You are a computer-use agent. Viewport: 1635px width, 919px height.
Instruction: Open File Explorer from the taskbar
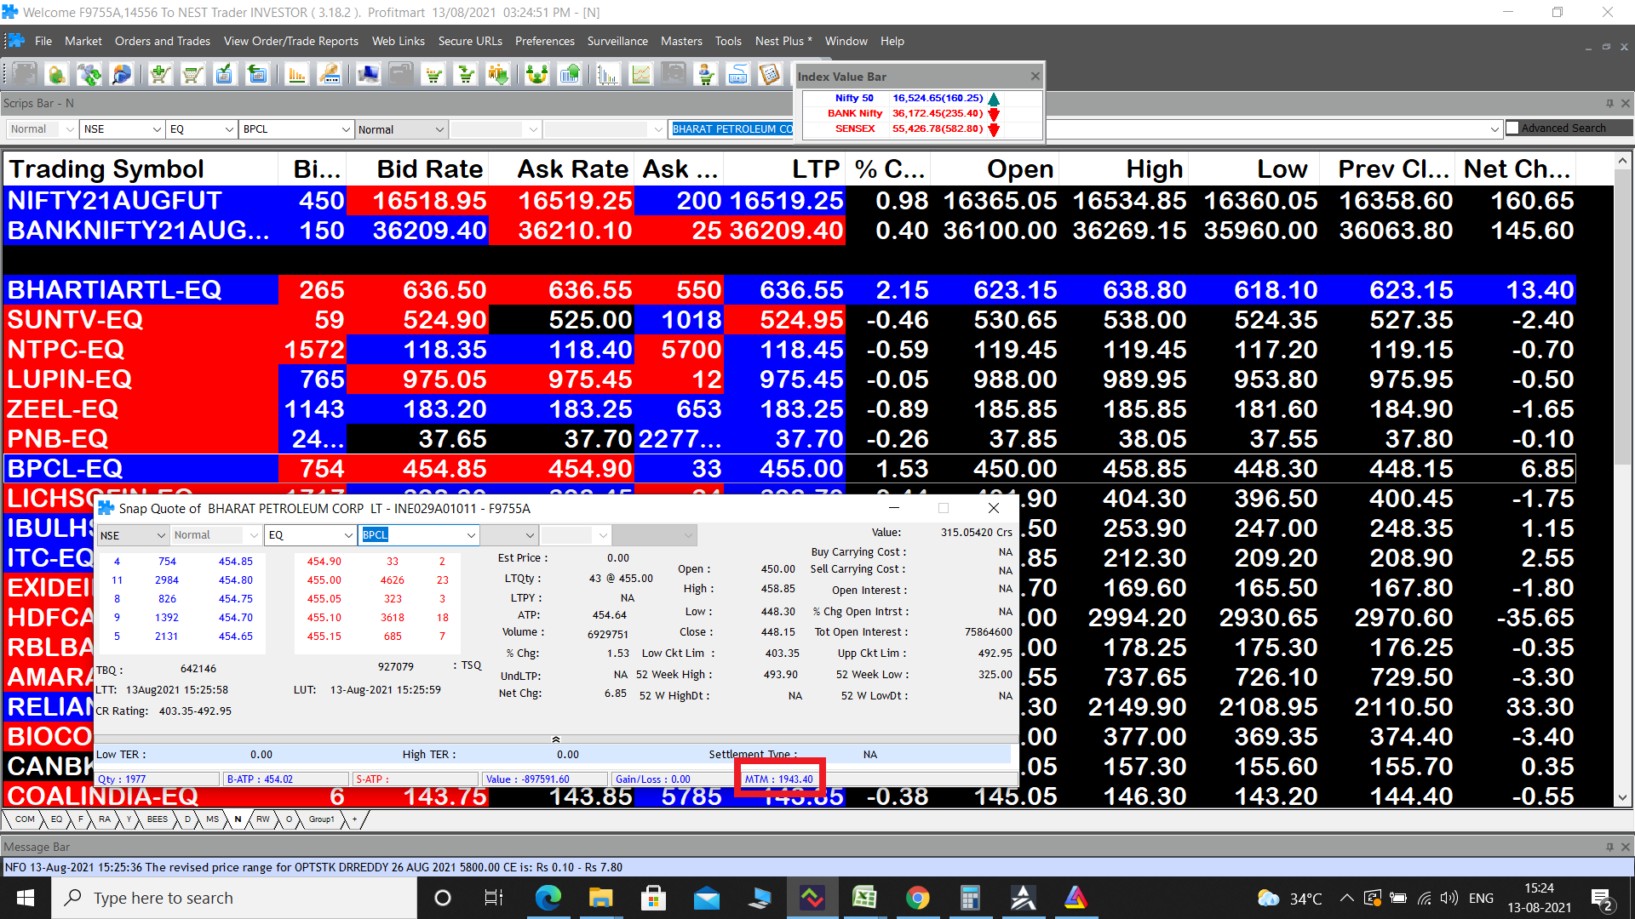[600, 898]
